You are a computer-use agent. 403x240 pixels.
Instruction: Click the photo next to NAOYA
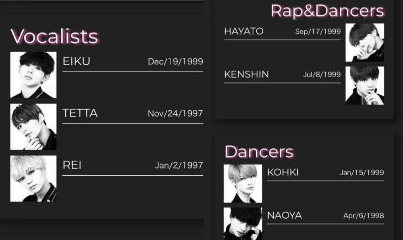coord(243,224)
